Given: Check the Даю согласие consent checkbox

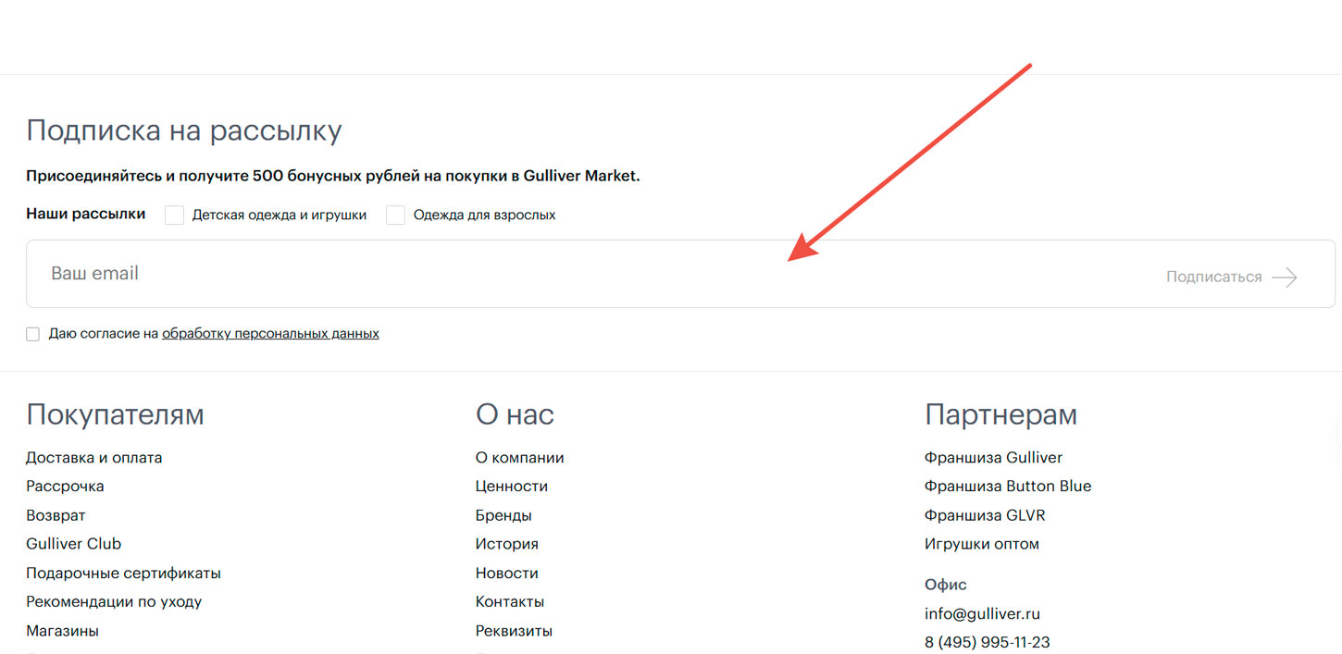Looking at the screenshot, I should pos(32,334).
